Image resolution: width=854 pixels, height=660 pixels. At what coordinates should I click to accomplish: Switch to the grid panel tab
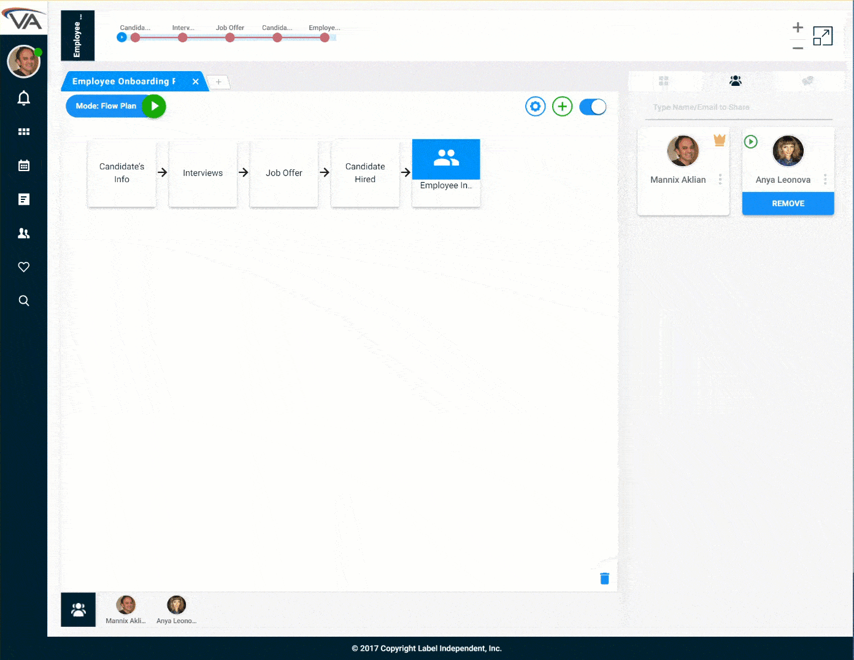tap(663, 81)
